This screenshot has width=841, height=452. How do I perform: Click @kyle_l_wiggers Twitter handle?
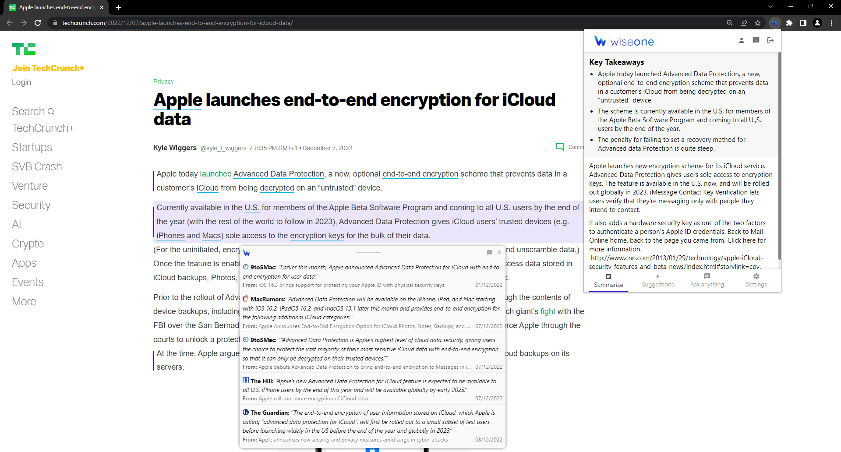[223, 148]
